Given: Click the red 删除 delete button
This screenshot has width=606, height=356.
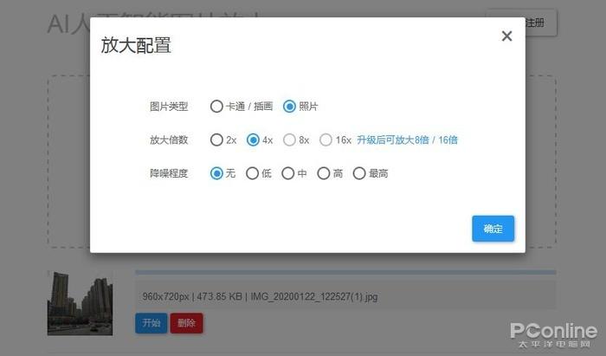Looking at the screenshot, I should 186,323.
